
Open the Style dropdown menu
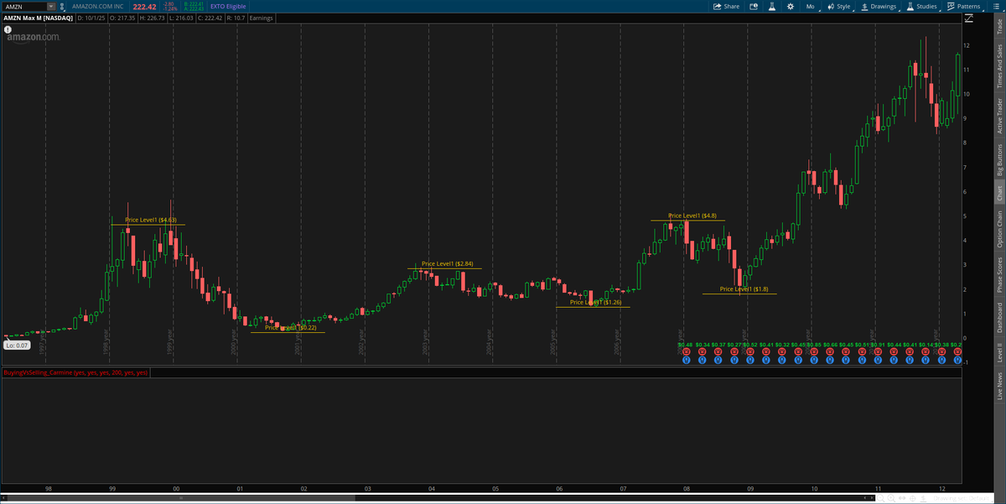click(839, 6)
